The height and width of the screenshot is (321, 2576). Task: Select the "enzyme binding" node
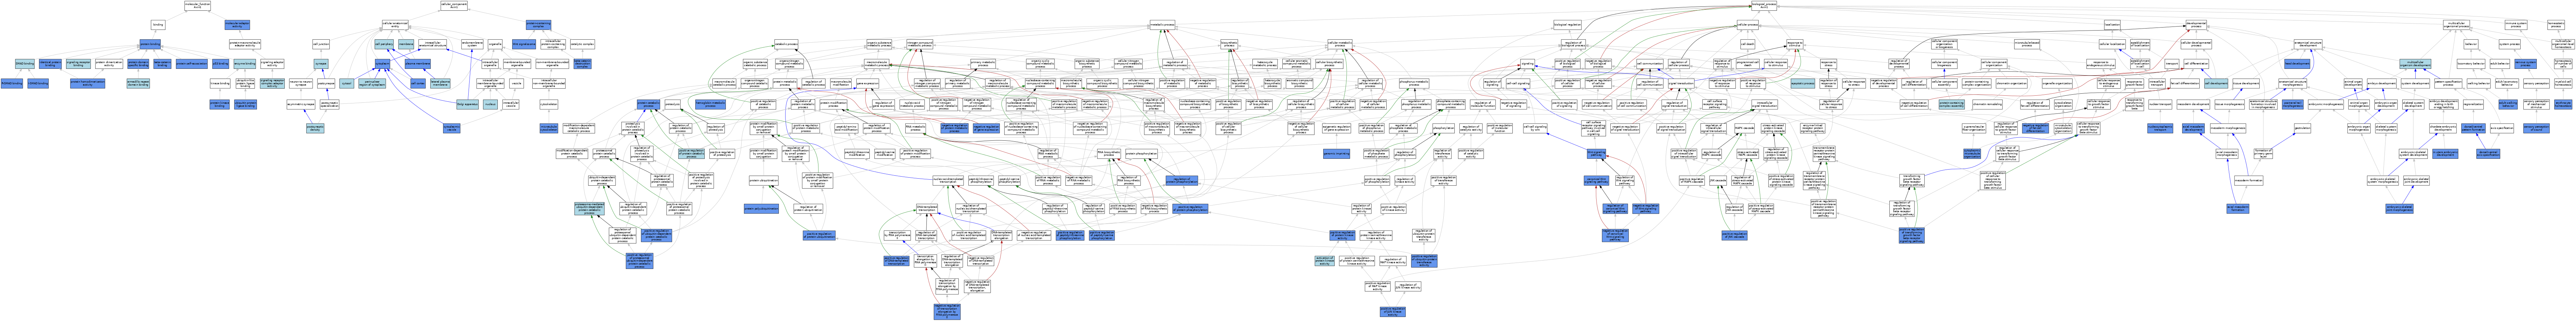click(x=245, y=64)
